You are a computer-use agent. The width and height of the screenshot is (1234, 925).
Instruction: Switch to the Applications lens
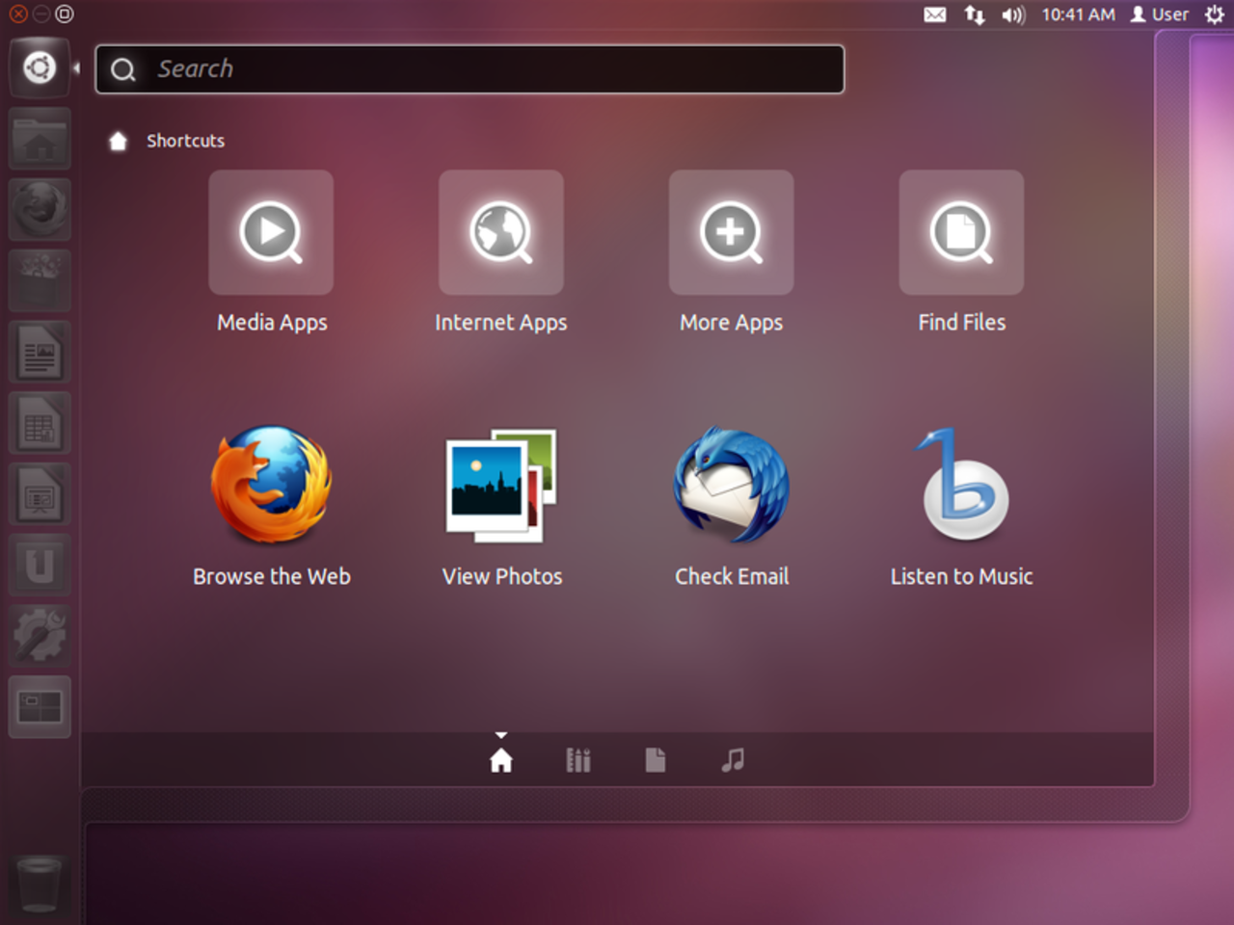(577, 760)
